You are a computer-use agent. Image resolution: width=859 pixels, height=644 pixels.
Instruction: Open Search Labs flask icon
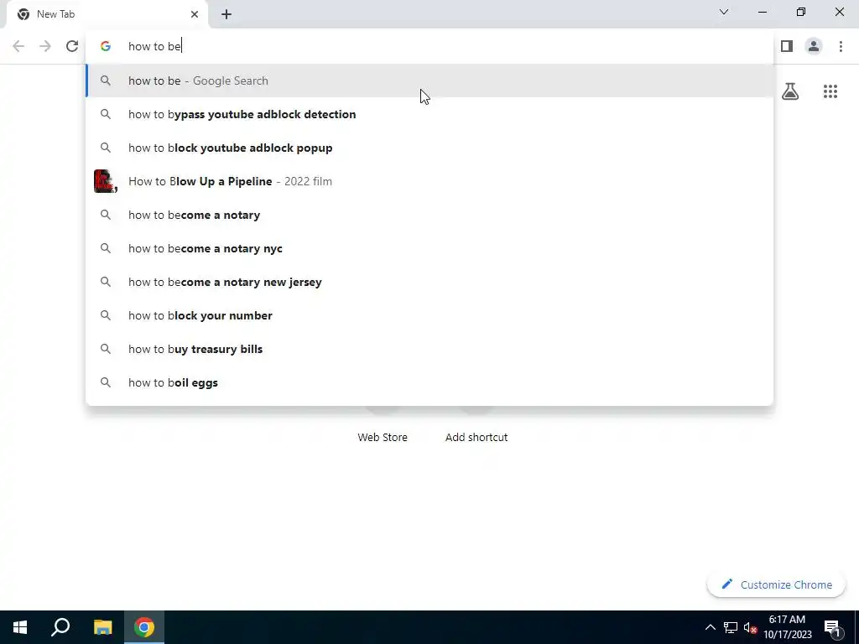point(790,91)
